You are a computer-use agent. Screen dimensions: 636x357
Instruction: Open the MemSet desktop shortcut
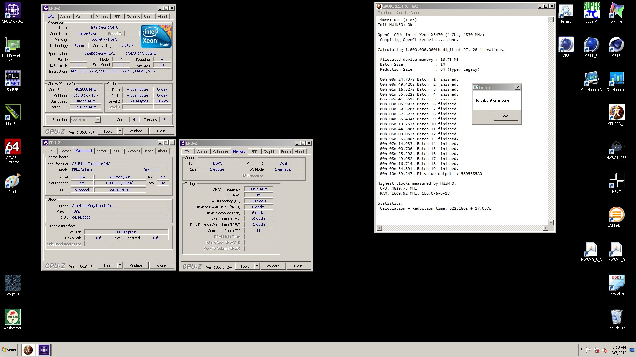click(x=12, y=115)
